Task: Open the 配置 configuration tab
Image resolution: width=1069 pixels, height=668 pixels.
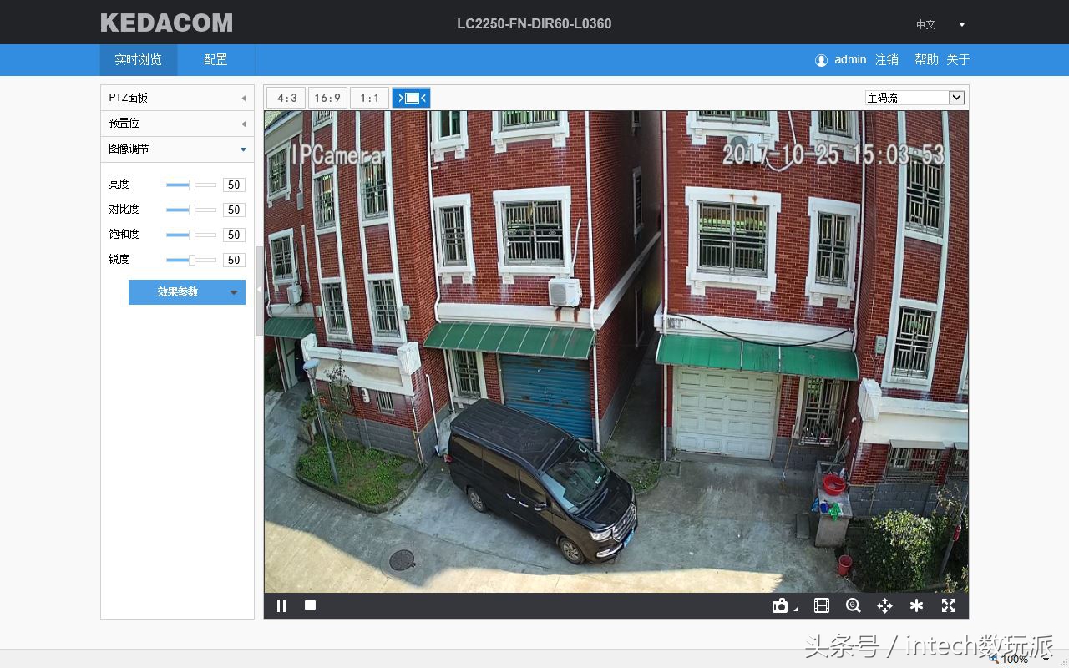Action: point(215,60)
